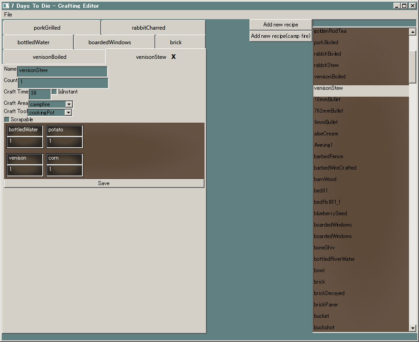Screen dimensions: 419x342
Task: Click the Add new recipe button
Action: 281,25
